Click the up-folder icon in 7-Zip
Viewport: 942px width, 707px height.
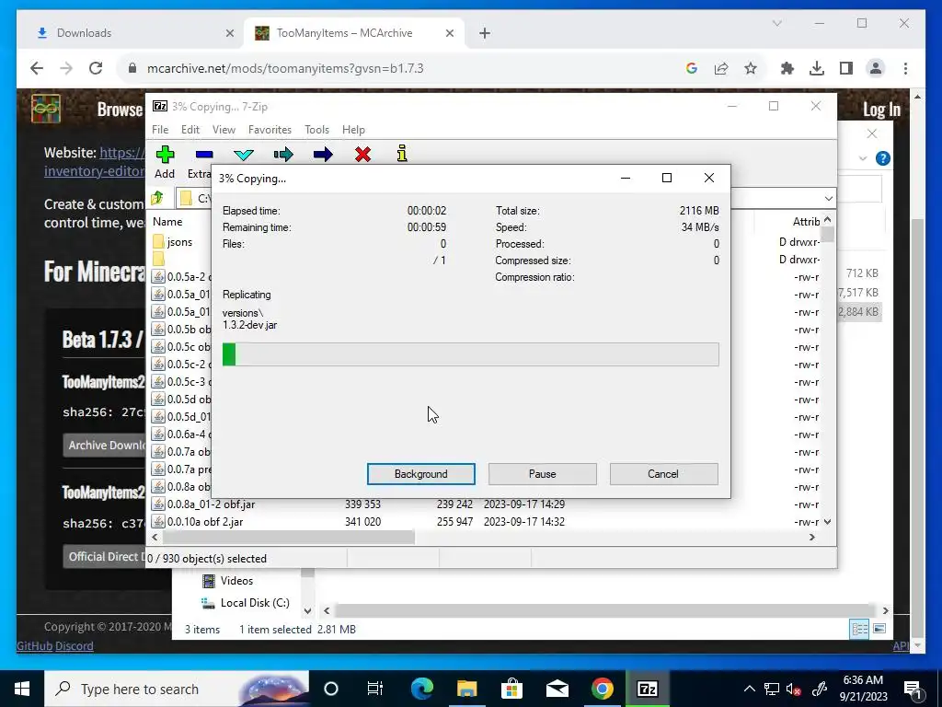pos(157,198)
